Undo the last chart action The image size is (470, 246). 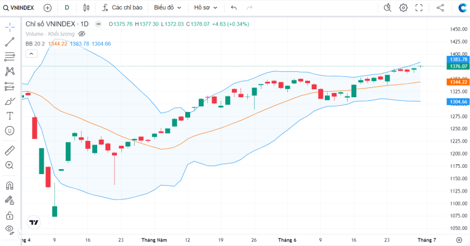pos(234,8)
